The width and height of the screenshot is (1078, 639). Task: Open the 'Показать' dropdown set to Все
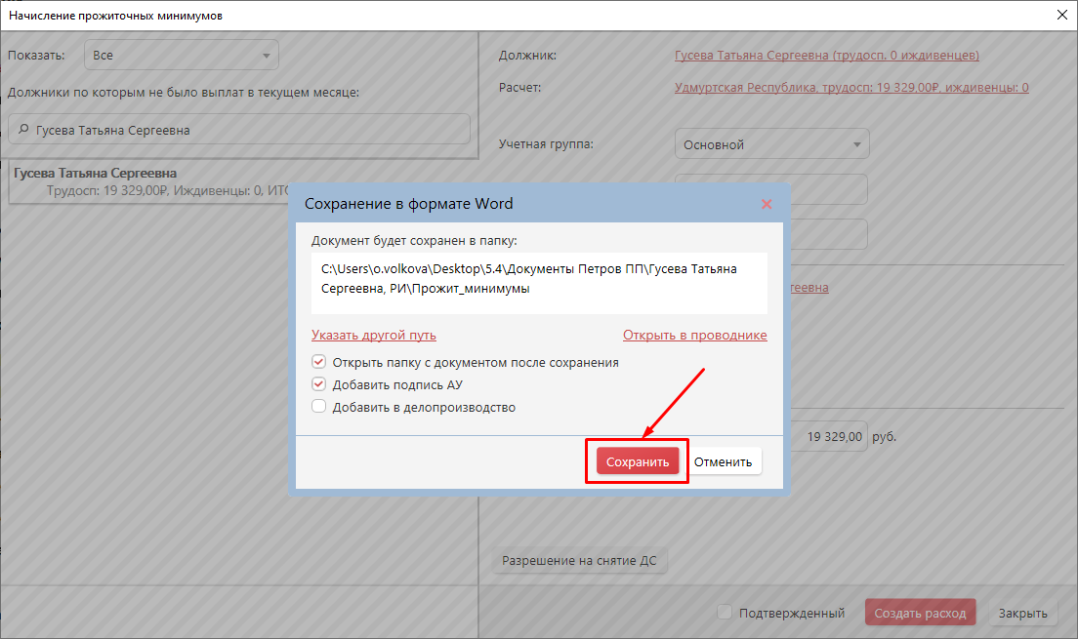[182, 56]
